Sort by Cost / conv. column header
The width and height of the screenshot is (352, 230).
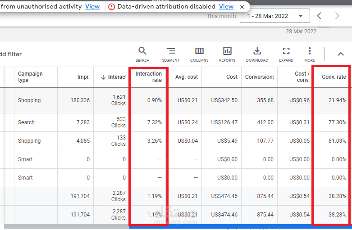302,77
